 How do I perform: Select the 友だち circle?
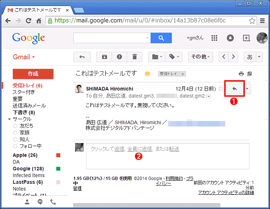[x=26, y=126]
